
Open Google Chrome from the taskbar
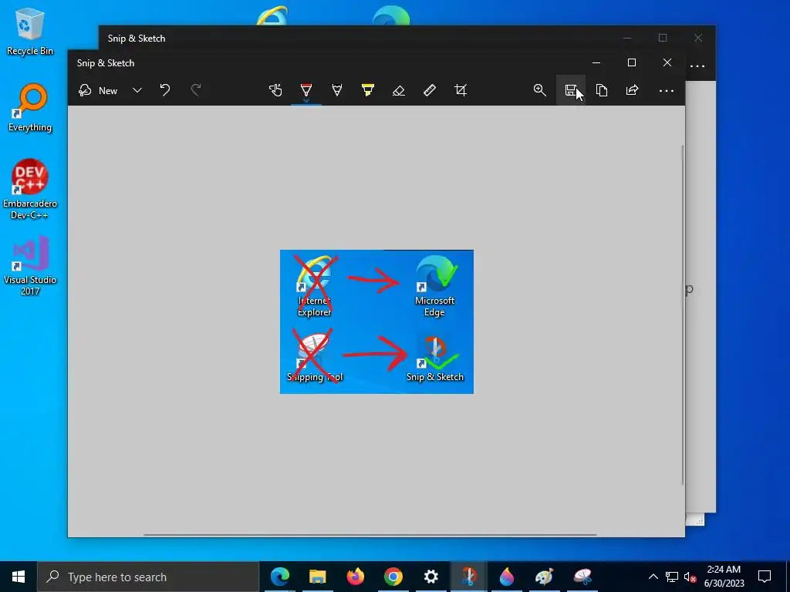click(393, 577)
